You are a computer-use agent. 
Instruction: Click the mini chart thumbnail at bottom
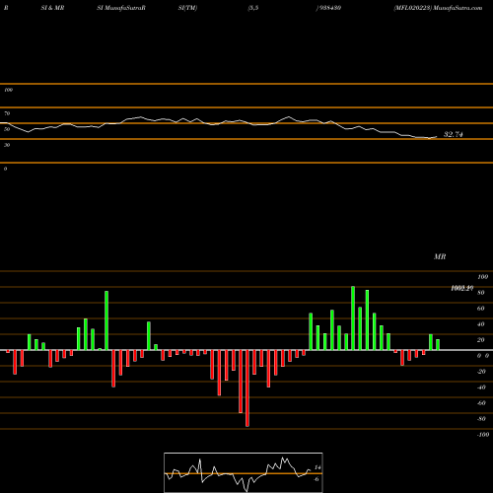[x=244, y=472]
